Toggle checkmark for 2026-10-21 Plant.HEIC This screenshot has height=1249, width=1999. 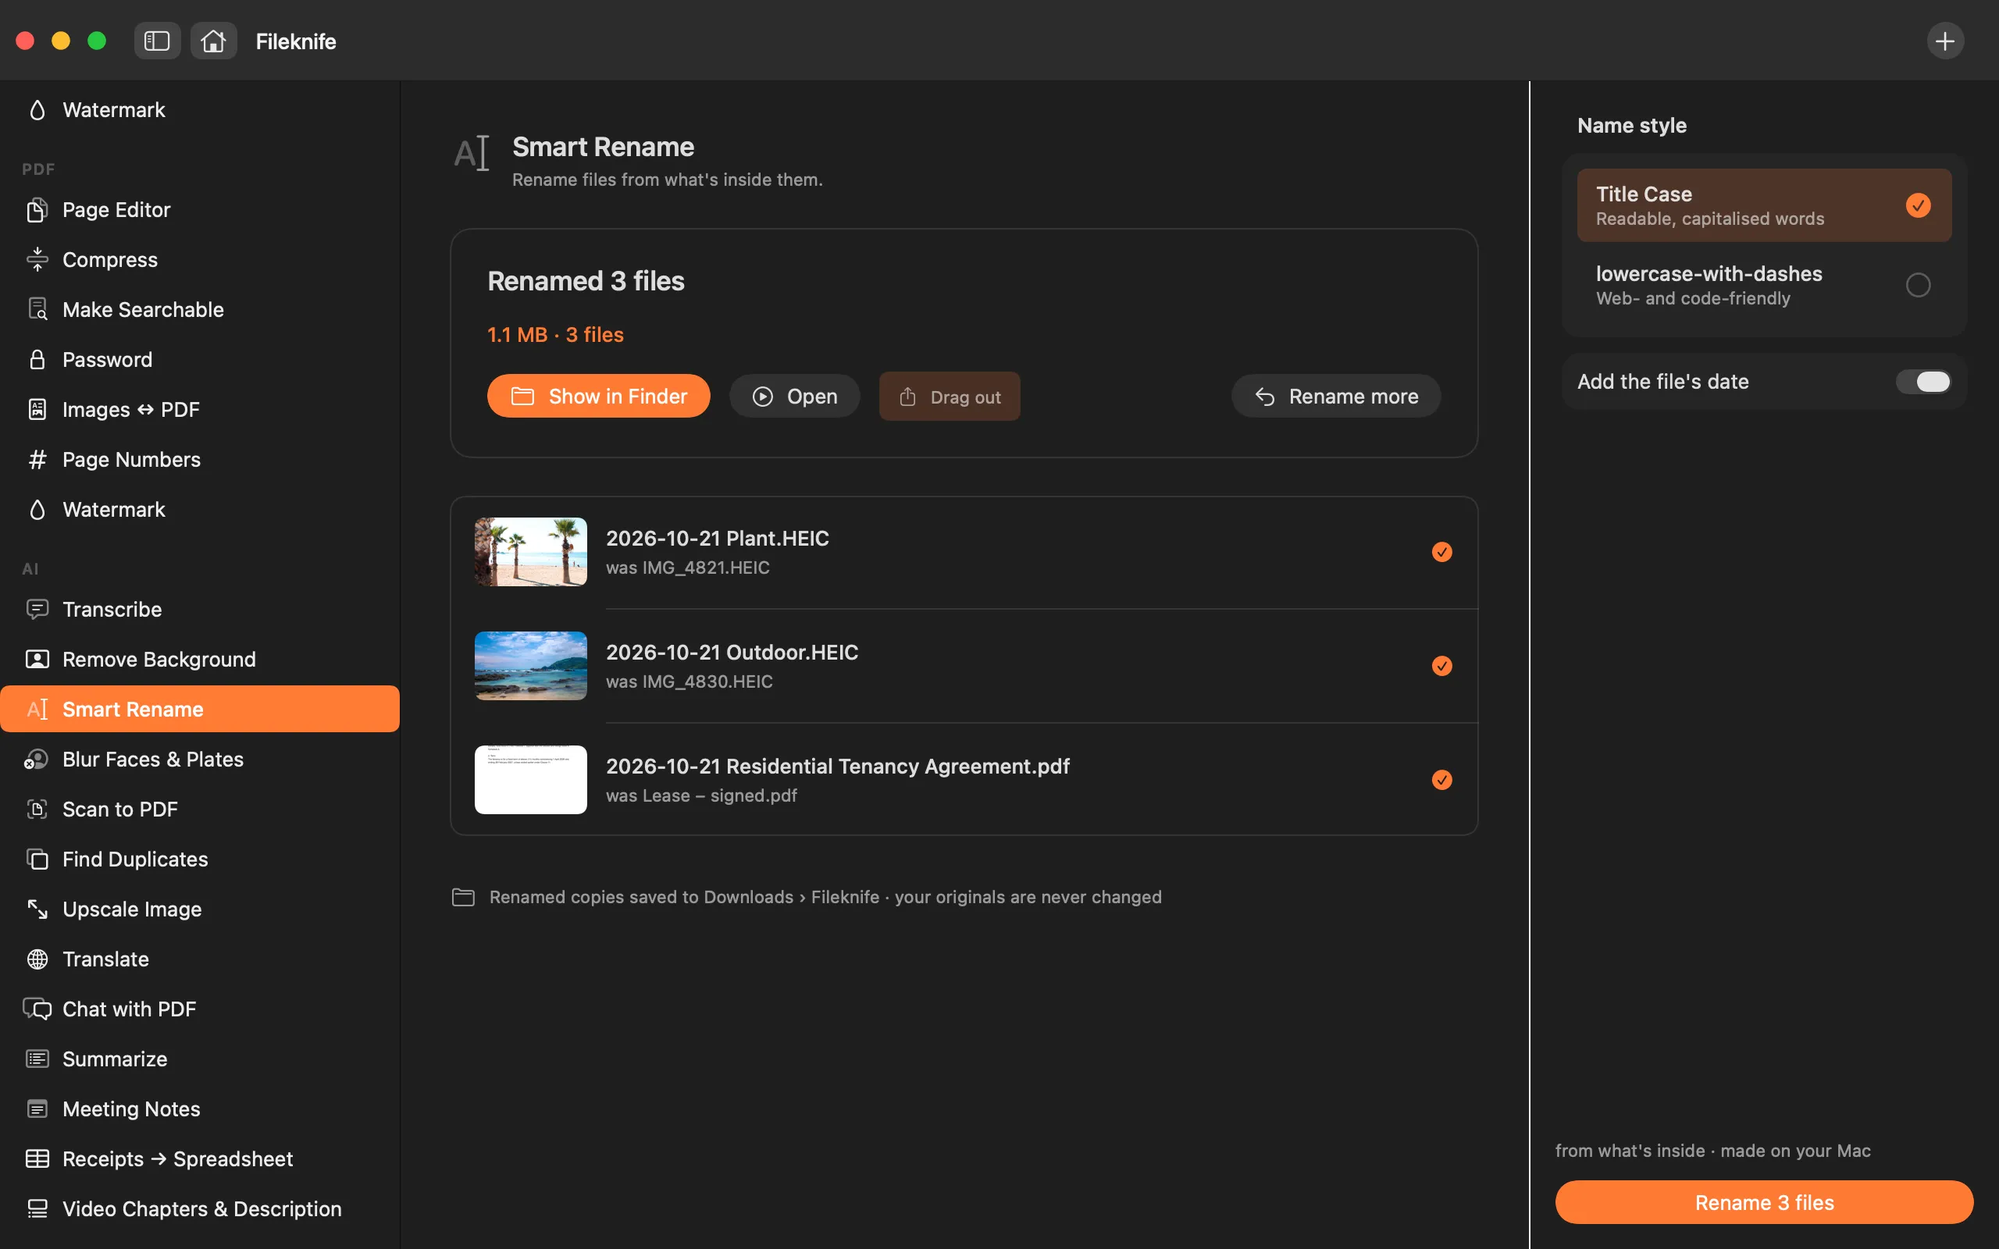click(1441, 552)
